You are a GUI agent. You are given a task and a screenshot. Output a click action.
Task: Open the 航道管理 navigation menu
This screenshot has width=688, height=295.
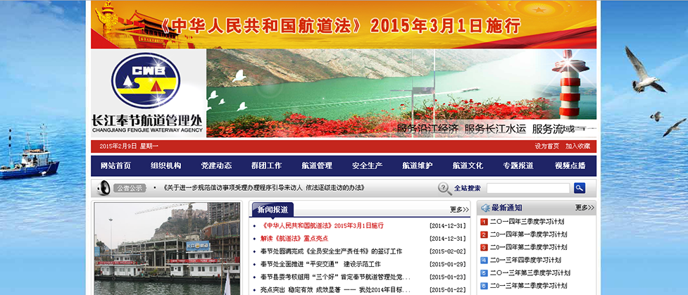(317, 165)
